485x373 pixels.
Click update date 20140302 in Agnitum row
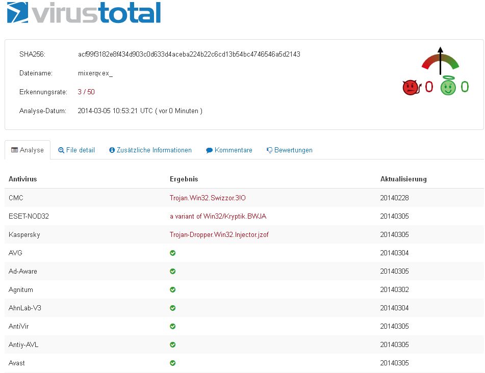click(x=394, y=289)
